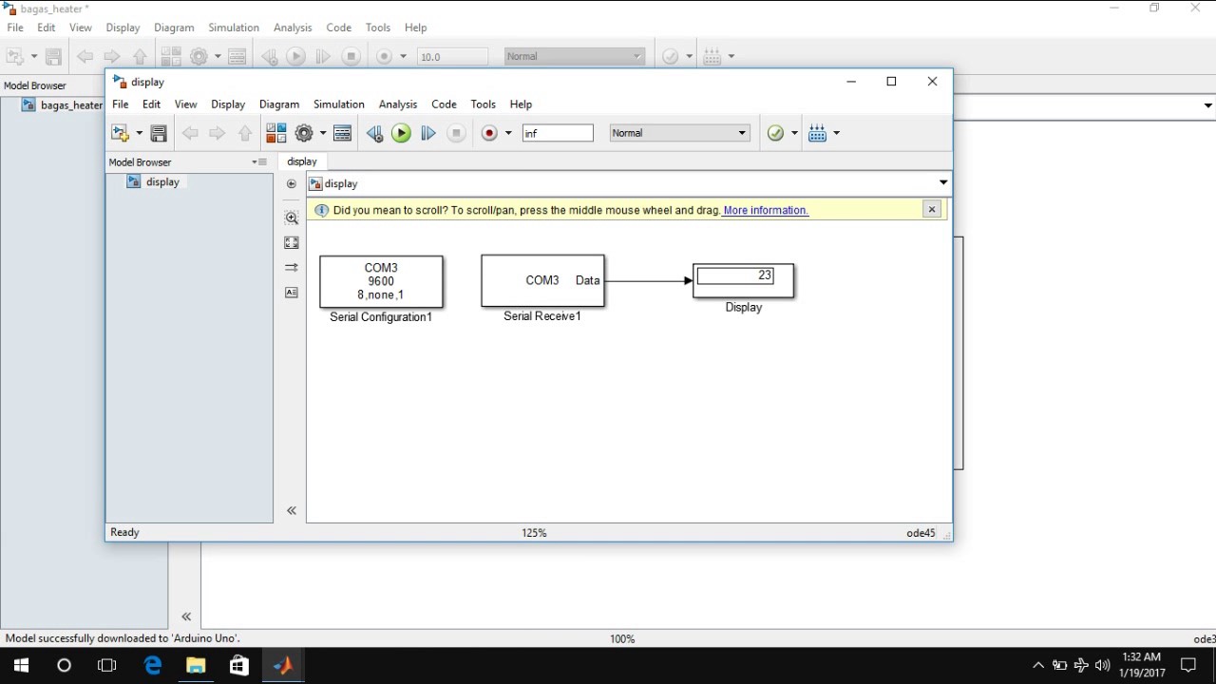Open Task View on the taskbar
The height and width of the screenshot is (684, 1216).
107,665
